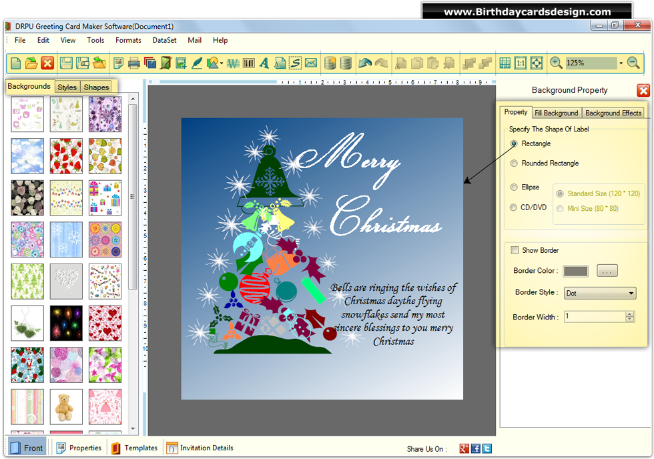This screenshot has width=654, height=459.
Task: Open the zoom percentage dropdown arrow
Action: 621,63
